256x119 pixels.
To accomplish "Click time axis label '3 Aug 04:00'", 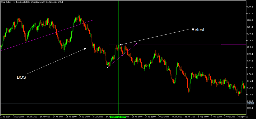I will click(x=243, y=117).
